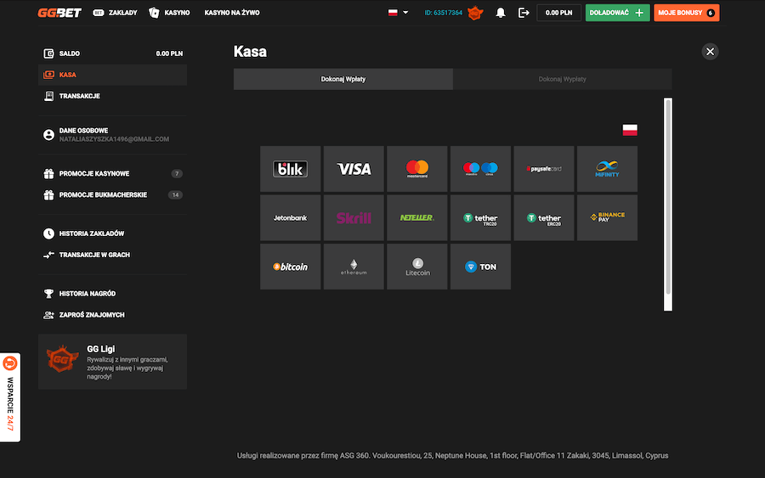Pick the Maestro Cirrus payment tile

[x=480, y=169]
